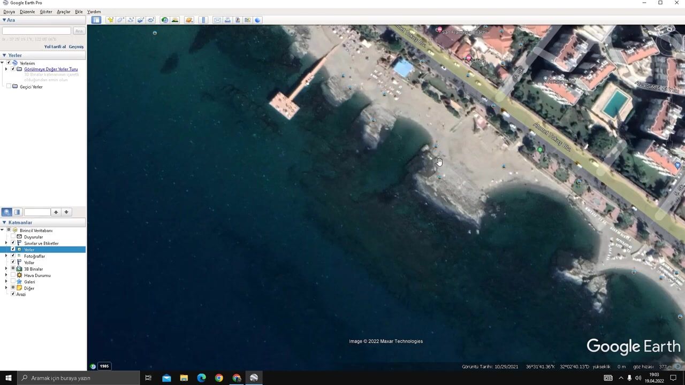Expand the 3B Binalar layer tree
The width and height of the screenshot is (685, 385).
click(x=6, y=269)
